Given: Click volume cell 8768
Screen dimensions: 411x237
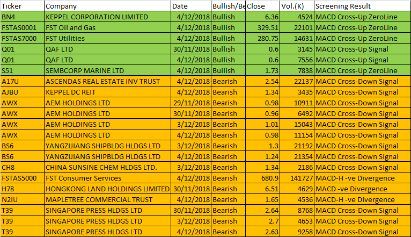Looking at the screenshot, I should 297,211.
